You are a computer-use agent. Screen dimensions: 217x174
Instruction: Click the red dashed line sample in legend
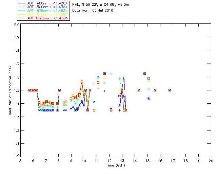22,18
